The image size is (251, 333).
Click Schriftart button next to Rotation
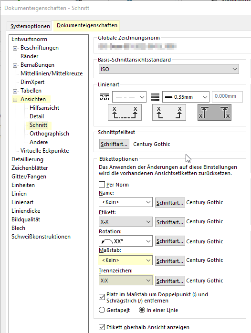pyautogui.click(x=170, y=241)
